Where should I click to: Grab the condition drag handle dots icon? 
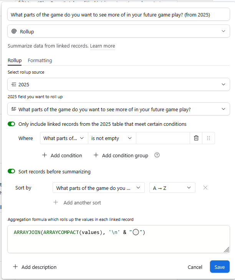(x=209, y=138)
